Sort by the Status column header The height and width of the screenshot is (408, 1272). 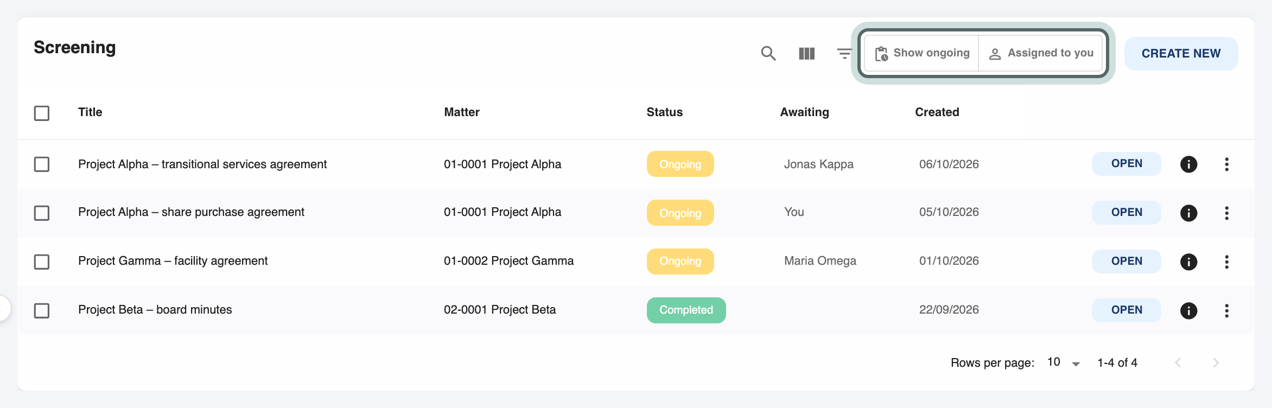coord(665,112)
